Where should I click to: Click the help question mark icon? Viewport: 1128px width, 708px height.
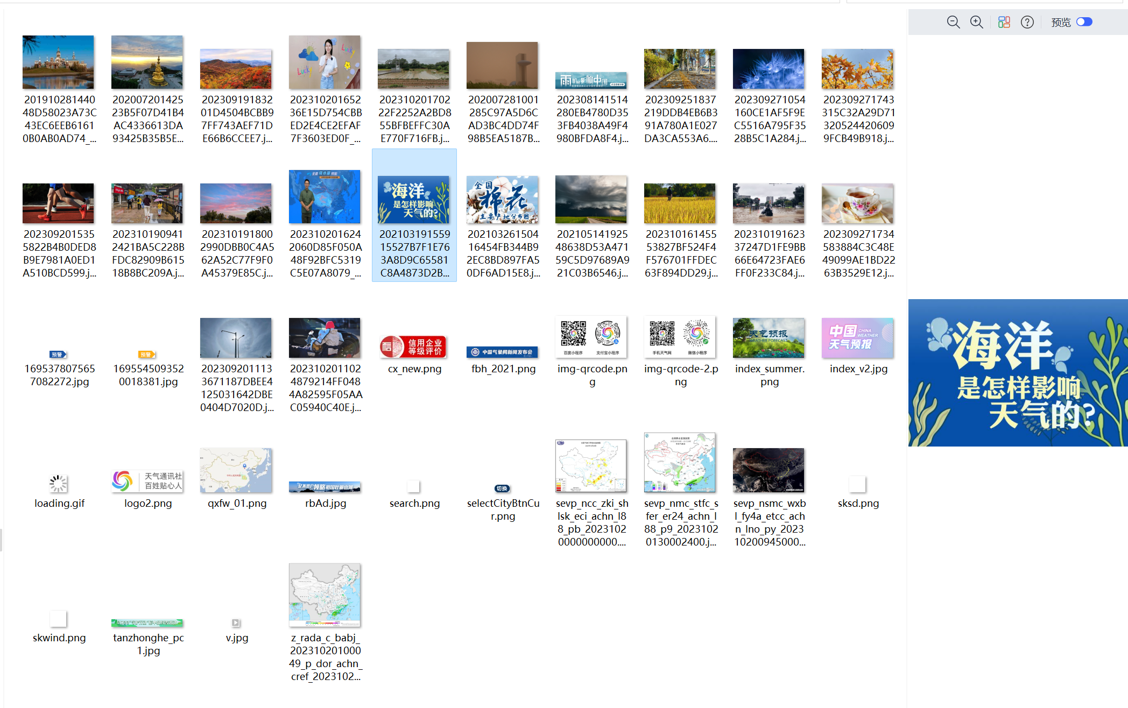[x=1027, y=22]
